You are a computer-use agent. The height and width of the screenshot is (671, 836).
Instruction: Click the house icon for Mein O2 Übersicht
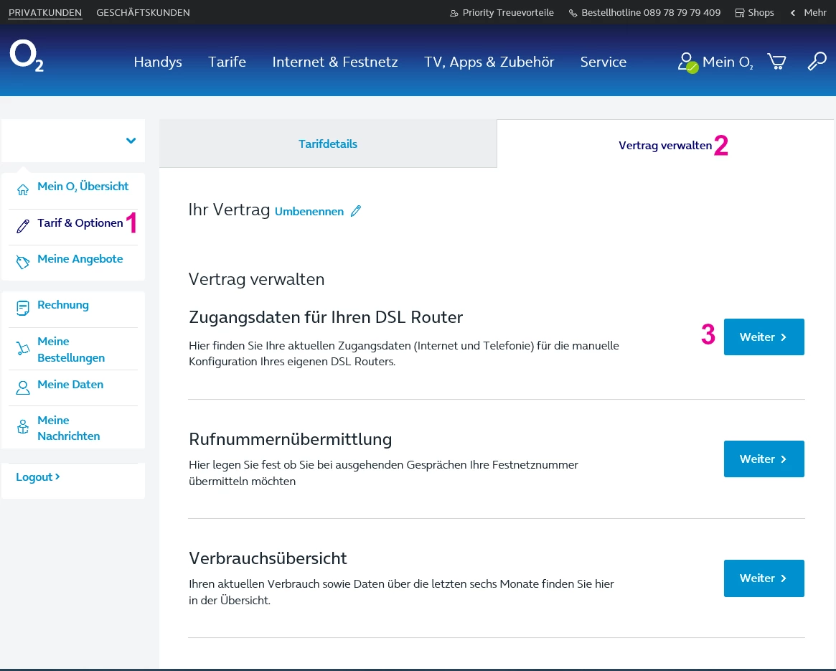(22, 189)
